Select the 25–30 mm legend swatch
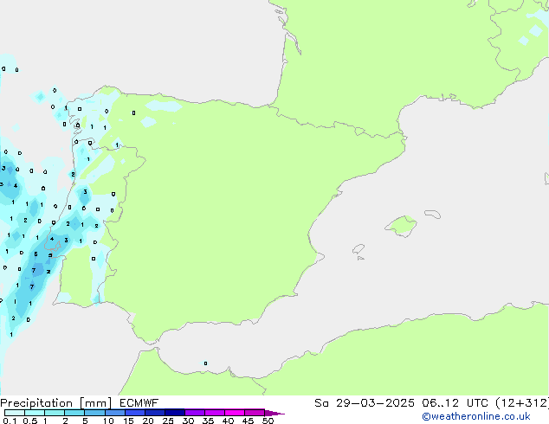The image size is (549, 424). pyautogui.click(x=174, y=413)
